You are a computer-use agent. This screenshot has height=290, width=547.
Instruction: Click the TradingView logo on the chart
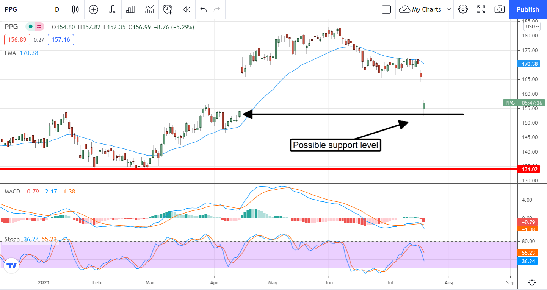click(12, 266)
